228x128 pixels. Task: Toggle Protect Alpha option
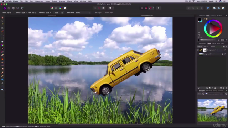point(109,13)
